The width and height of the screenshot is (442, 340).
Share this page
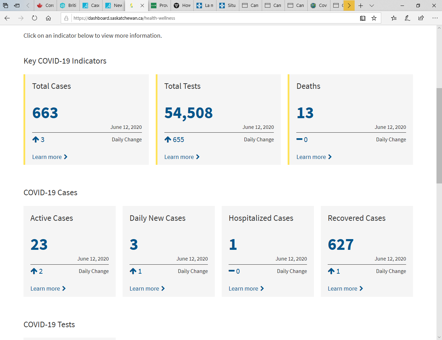click(421, 18)
